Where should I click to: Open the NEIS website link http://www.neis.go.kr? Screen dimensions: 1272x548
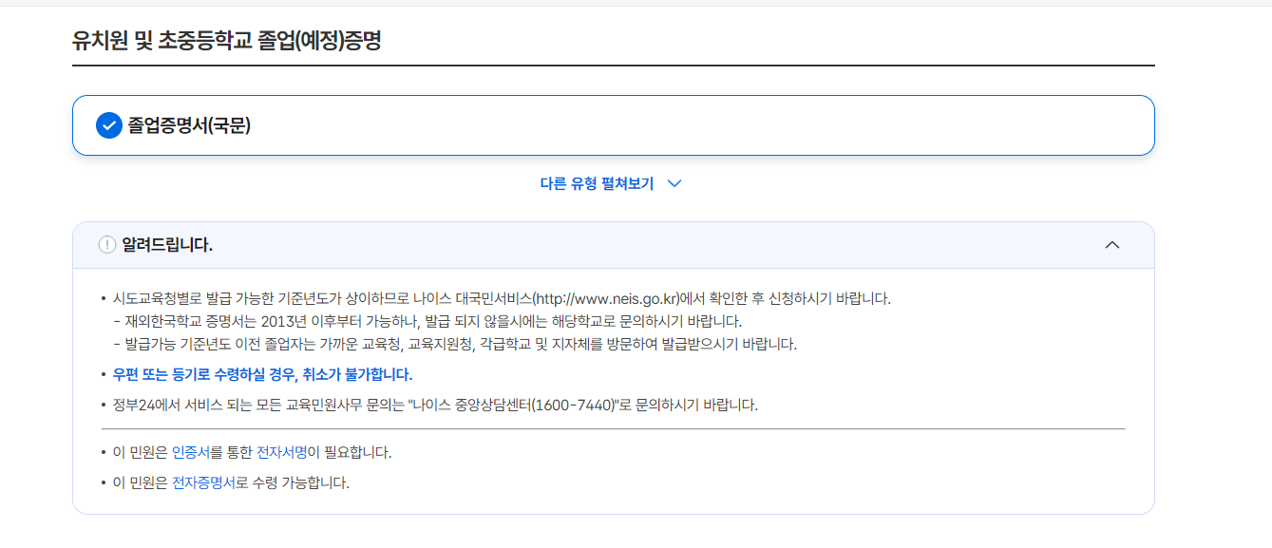pos(608,296)
